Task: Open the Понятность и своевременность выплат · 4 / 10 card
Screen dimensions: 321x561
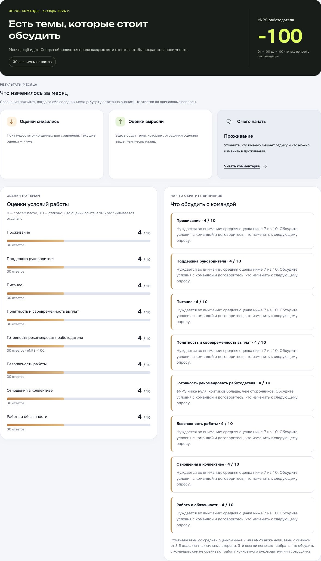Action: coord(242,352)
